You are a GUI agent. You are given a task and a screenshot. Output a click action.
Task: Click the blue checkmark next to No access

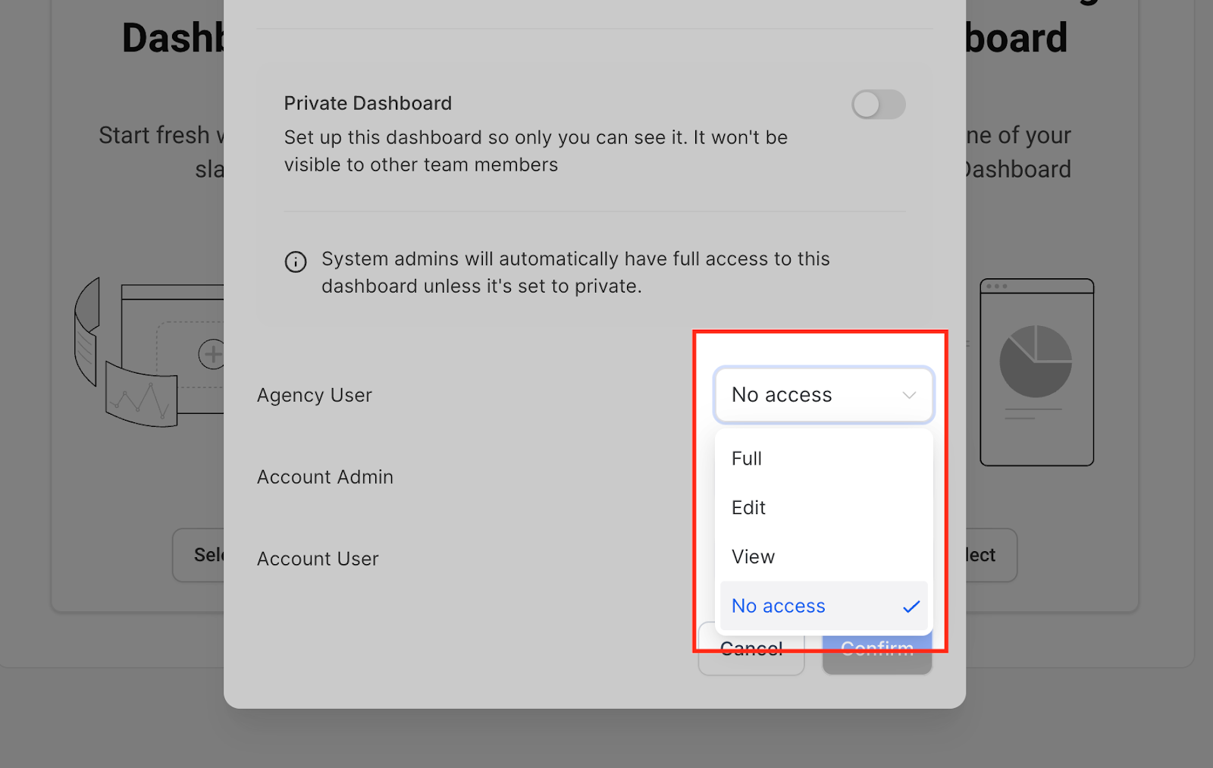(x=911, y=607)
